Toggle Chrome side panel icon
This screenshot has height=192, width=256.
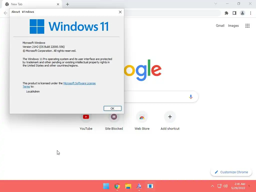pos(234,13)
